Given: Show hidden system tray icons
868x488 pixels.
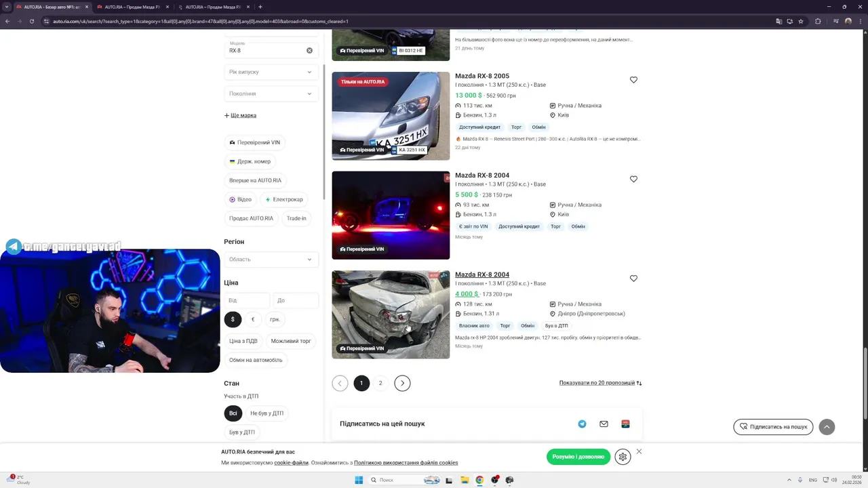Looking at the screenshot, I should point(789,480).
